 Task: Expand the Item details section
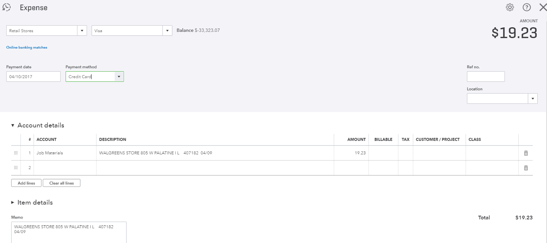pos(13,202)
